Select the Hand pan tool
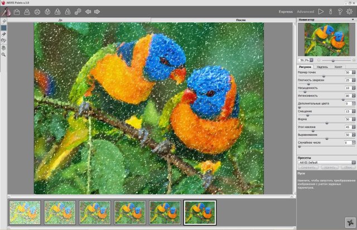The width and height of the screenshot is (357, 230). point(4,47)
